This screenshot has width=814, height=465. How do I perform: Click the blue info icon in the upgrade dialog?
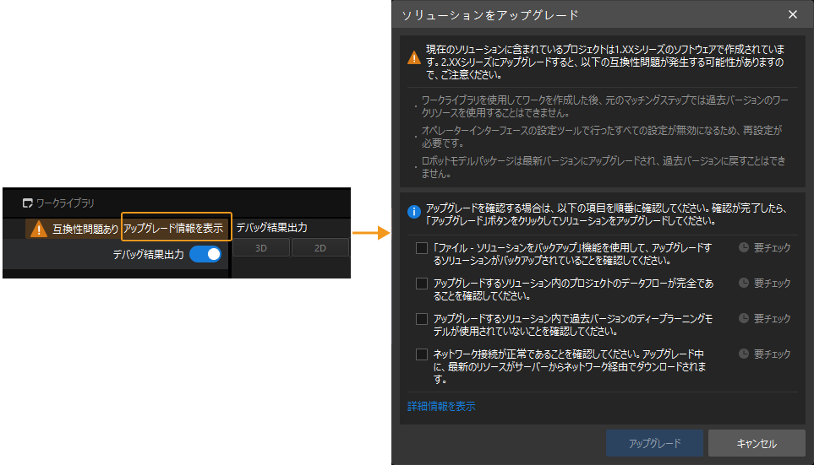(x=413, y=212)
